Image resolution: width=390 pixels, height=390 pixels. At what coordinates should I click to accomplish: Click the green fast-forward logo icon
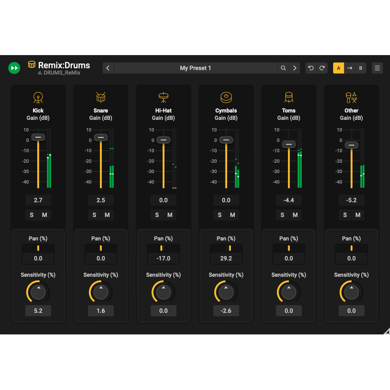[14, 68]
